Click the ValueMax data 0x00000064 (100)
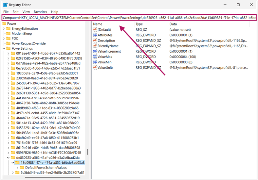258x180 pixels. pyautogui.click(x=183, y=57)
